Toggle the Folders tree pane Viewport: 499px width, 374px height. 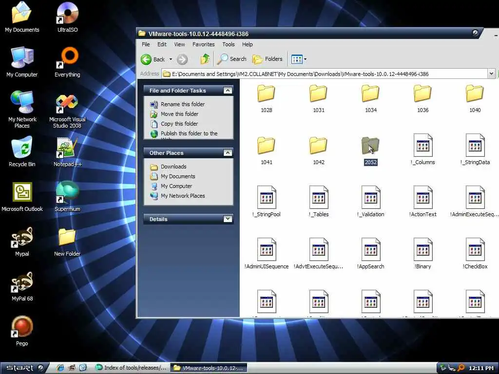point(268,59)
